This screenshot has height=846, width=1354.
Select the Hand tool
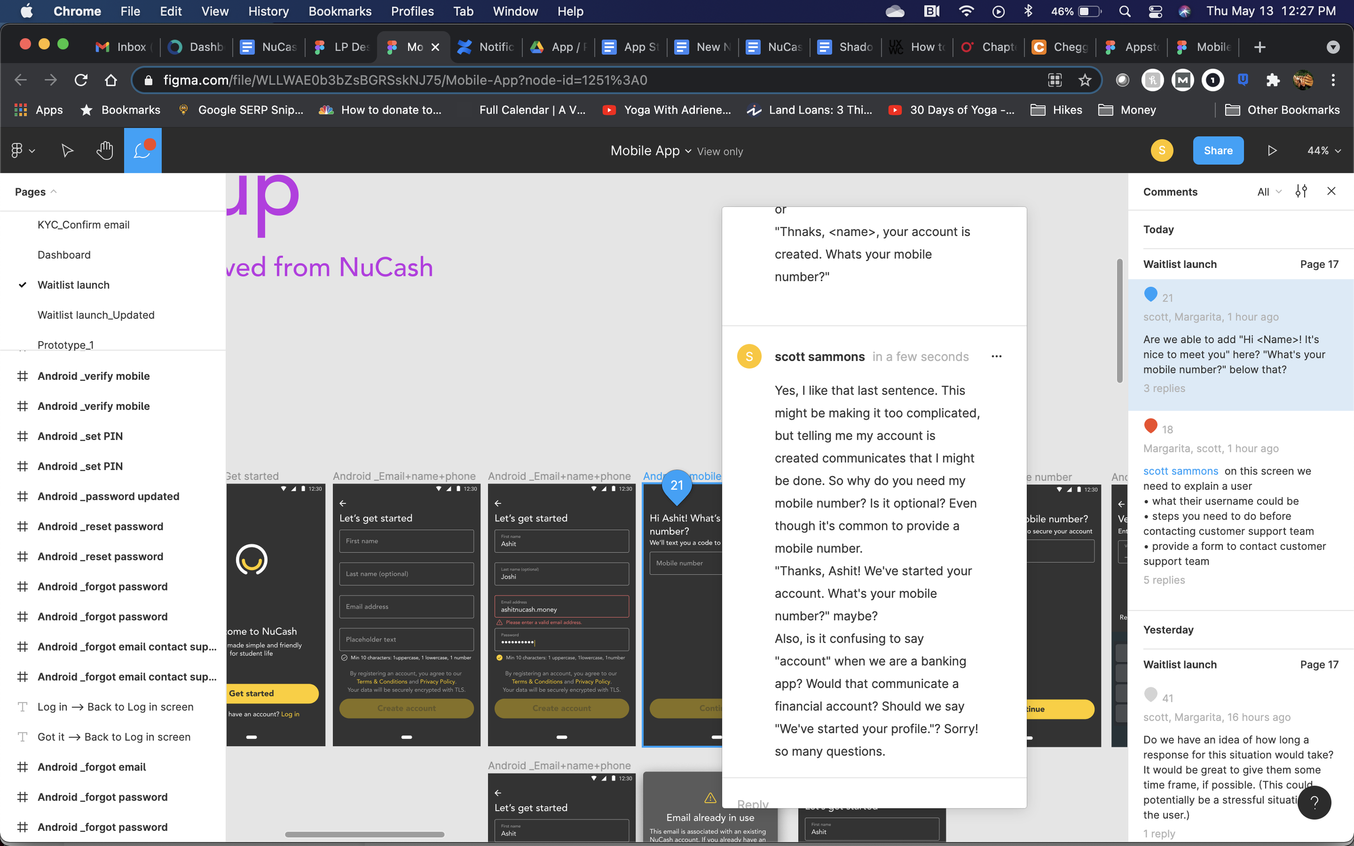pos(105,150)
